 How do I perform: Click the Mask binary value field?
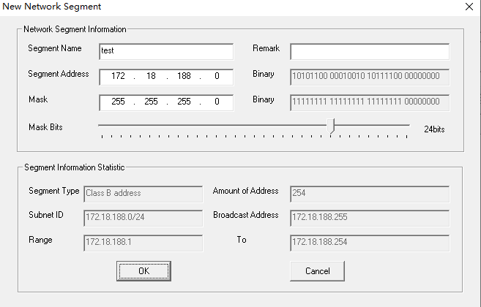(x=370, y=102)
